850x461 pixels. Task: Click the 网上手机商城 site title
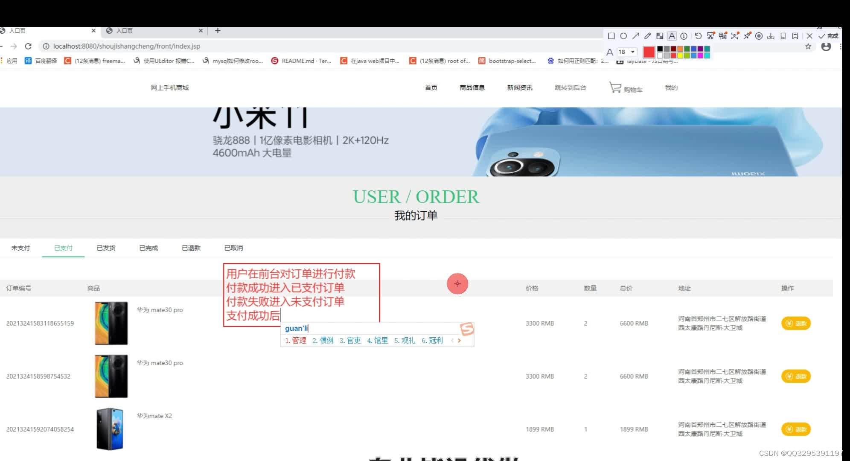170,88
